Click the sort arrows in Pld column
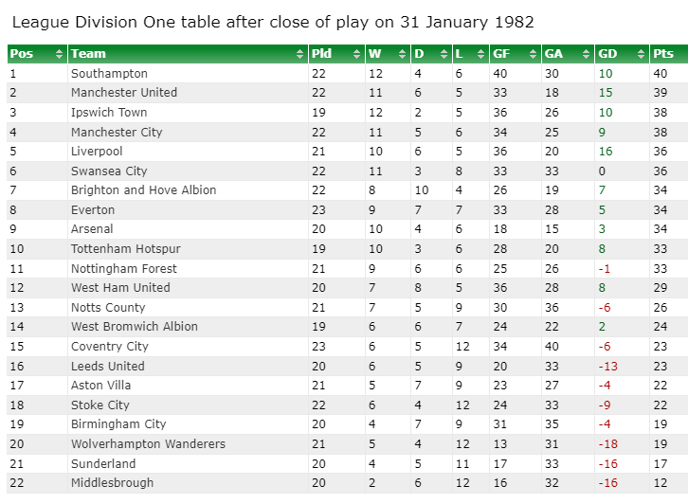This screenshot has width=688, height=504. [x=356, y=54]
